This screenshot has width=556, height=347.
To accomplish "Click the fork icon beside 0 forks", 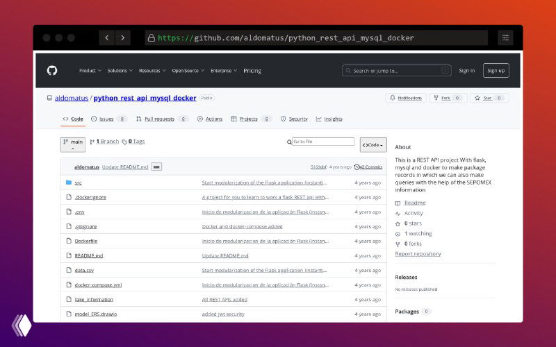I will [398, 244].
